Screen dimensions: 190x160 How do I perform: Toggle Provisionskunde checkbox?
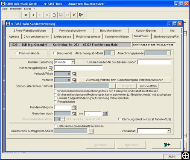tap(17, 53)
